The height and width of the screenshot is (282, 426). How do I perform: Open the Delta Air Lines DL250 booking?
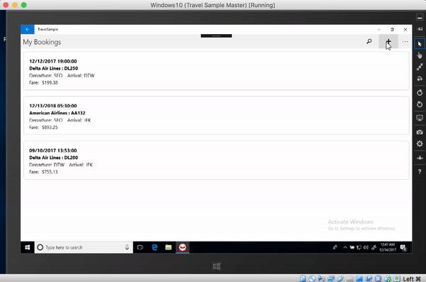[x=217, y=71]
